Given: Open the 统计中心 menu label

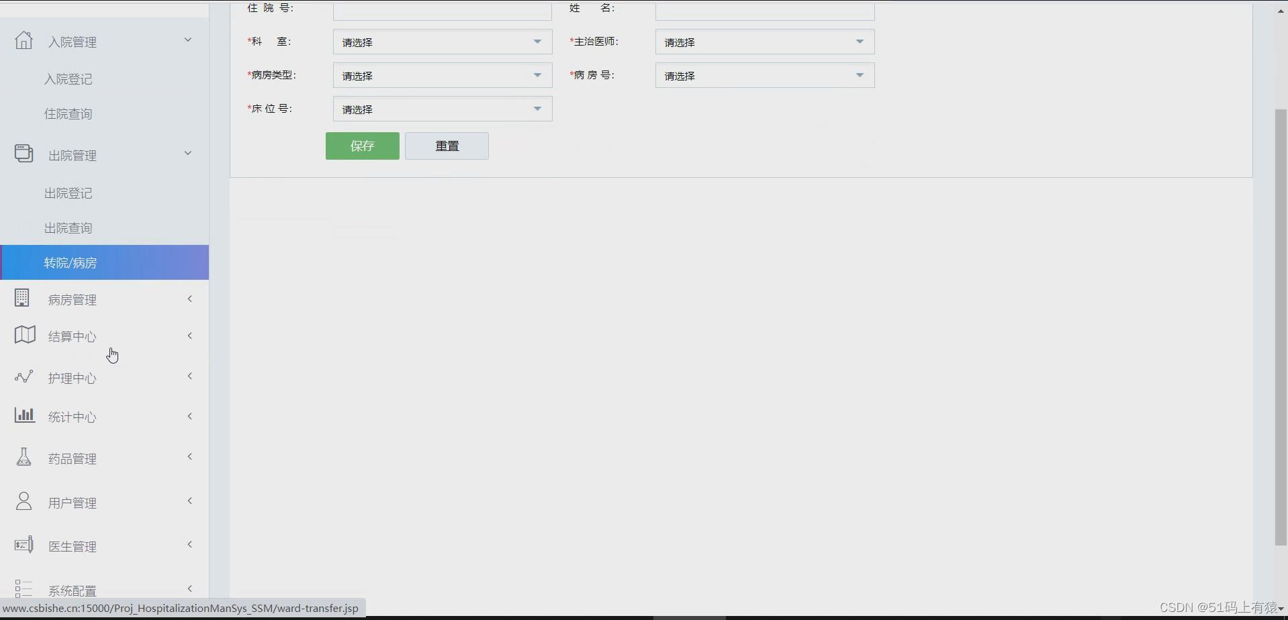Looking at the screenshot, I should click(x=73, y=417).
